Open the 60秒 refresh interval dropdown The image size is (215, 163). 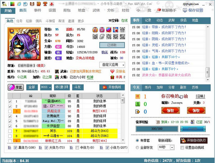point(166,147)
